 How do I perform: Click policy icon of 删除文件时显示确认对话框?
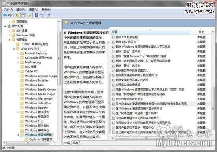coord(113,80)
